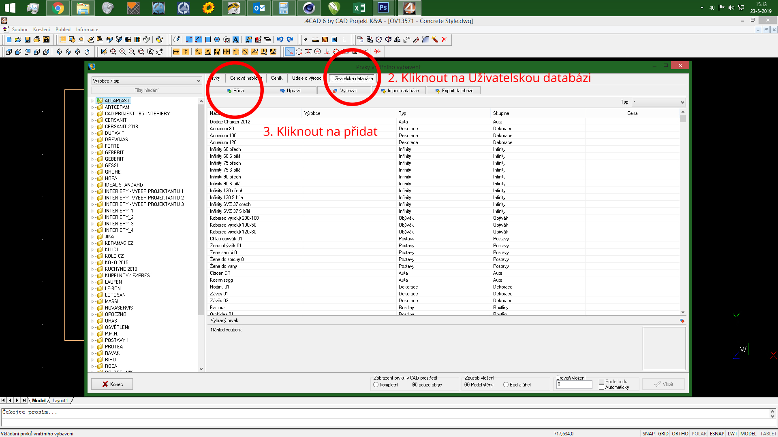
Task: Click the print icon in toolbar
Action: (37, 40)
